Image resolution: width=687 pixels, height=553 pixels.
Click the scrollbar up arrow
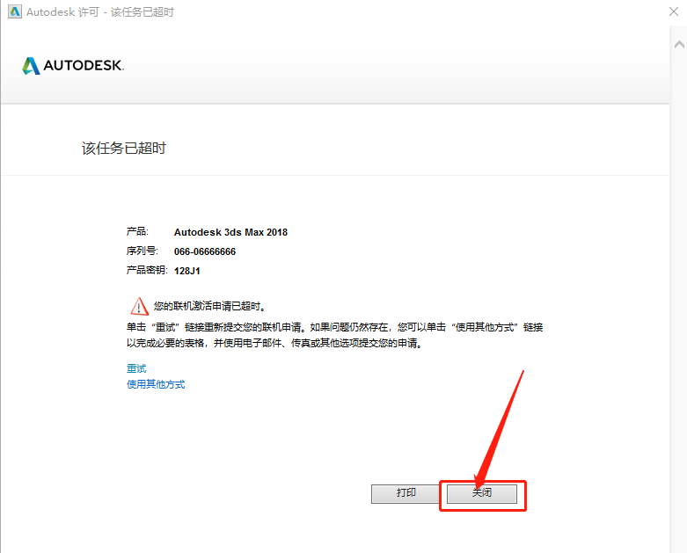coord(679,44)
